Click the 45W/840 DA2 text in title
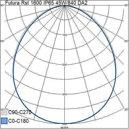Image resolution: width=129 pixels, height=129 pixels. pyautogui.click(x=71, y=3)
